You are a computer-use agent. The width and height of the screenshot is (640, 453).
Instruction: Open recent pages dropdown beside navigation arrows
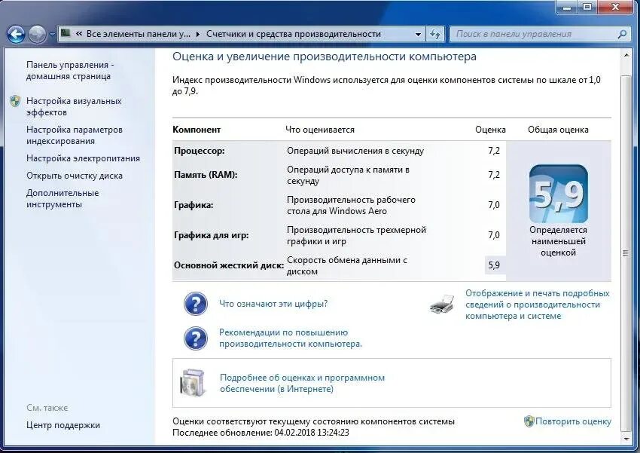[x=52, y=35]
